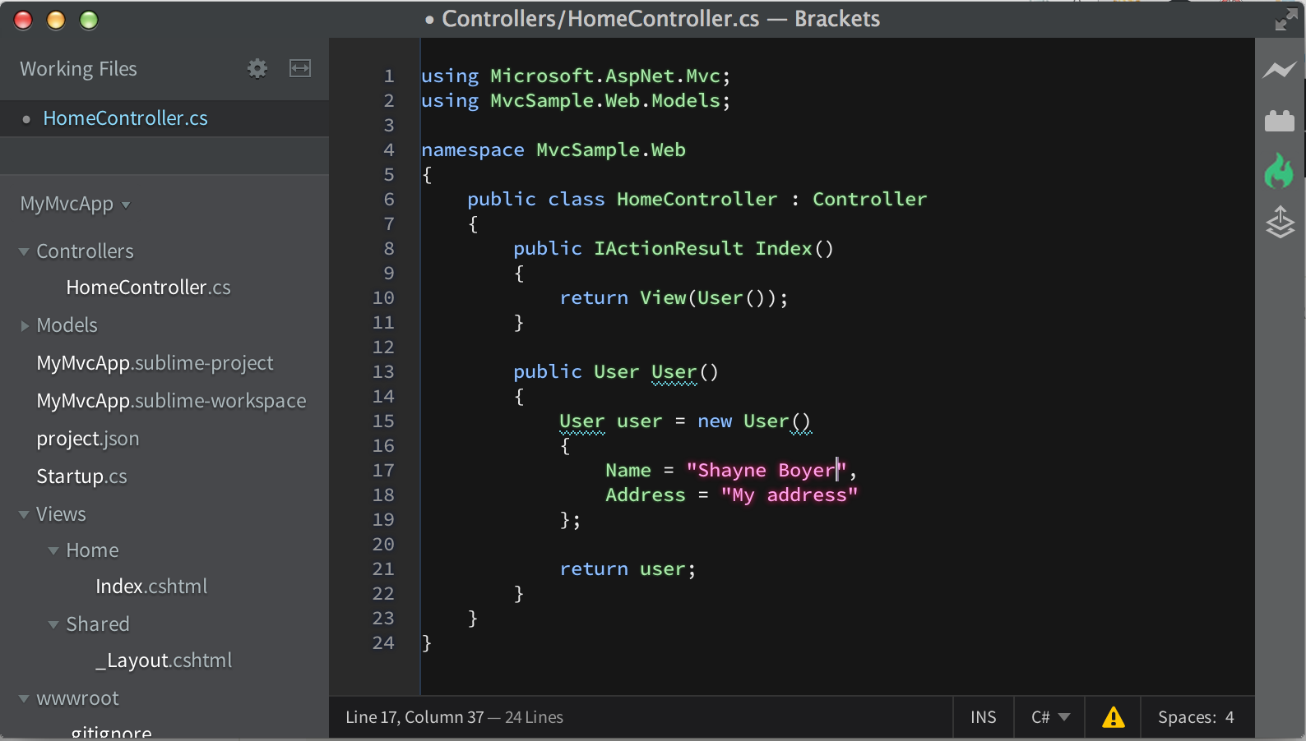
Task: Open the C# language dropdown
Action: 1050,717
